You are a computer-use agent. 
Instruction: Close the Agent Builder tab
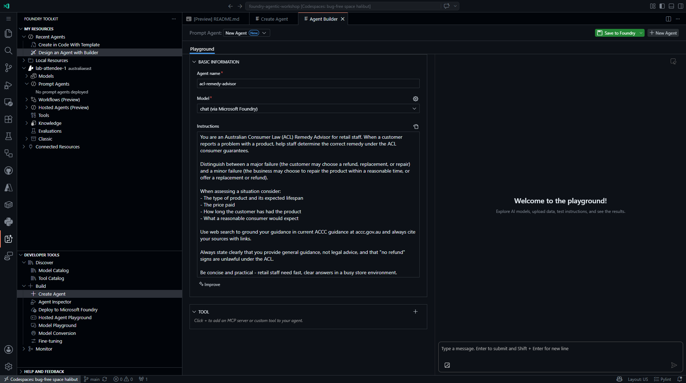[343, 19]
